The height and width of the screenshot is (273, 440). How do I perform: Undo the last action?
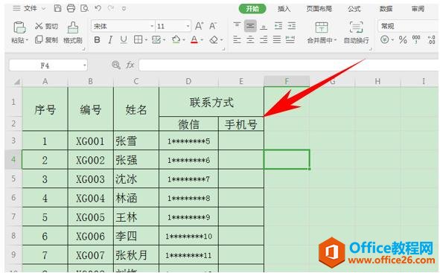click(98, 8)
